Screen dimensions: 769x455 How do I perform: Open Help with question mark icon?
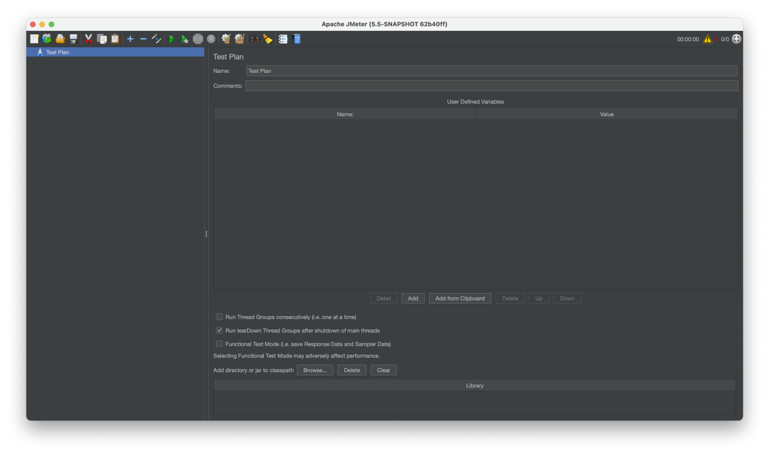point(297,39)
